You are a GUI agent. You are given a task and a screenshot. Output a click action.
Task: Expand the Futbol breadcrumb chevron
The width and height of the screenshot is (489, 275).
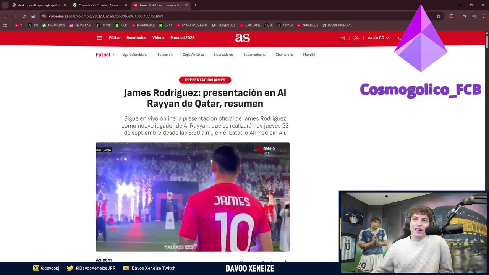click(x=113, y=55)
